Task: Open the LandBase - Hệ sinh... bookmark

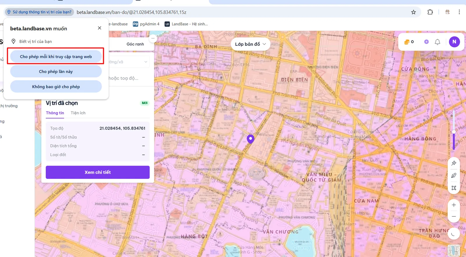Action: 186,24
